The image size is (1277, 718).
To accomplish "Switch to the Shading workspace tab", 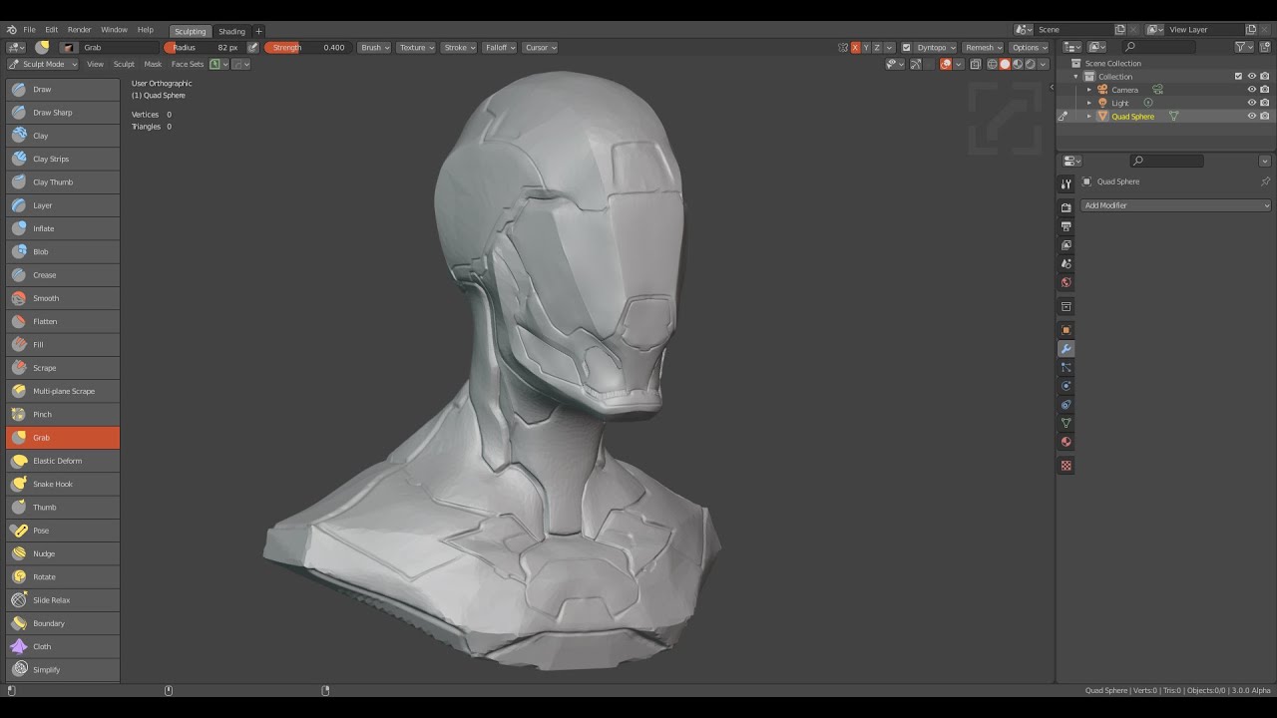I will tap(231, 31).
